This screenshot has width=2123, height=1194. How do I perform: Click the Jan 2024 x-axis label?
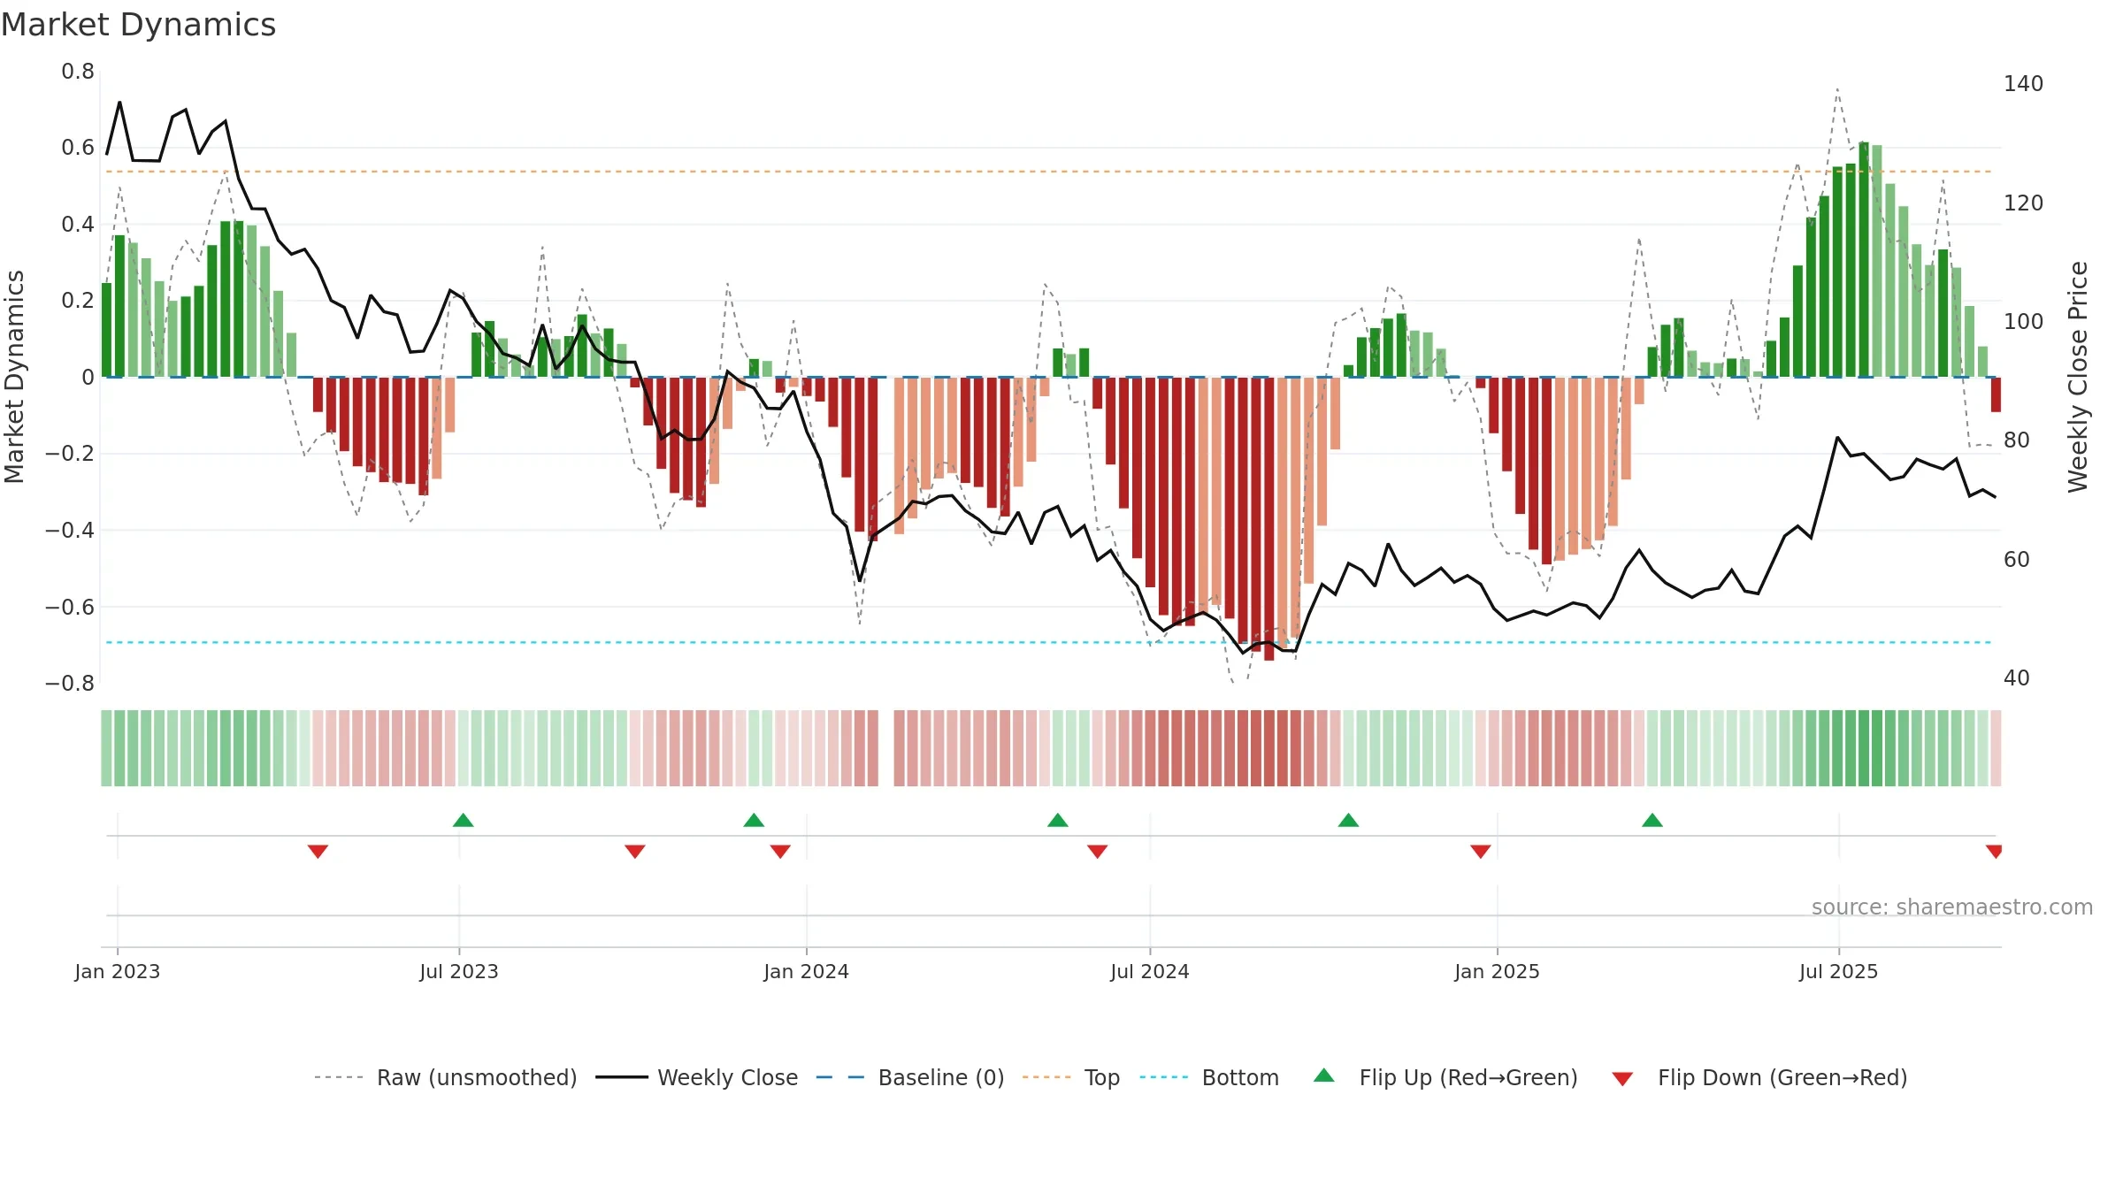pyautogui.click(x=807, y=971)
